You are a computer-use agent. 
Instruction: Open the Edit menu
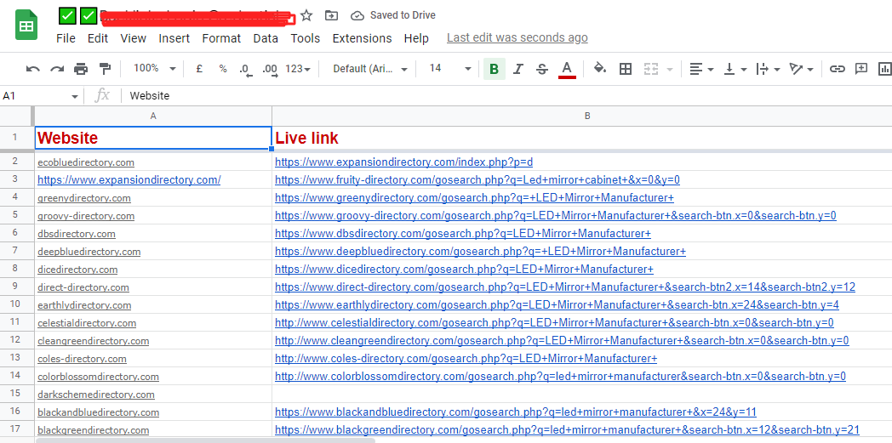(x=98, y=38)
